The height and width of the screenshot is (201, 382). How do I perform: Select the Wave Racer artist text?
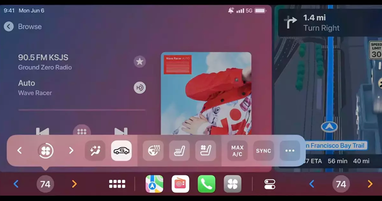(35, 93)
